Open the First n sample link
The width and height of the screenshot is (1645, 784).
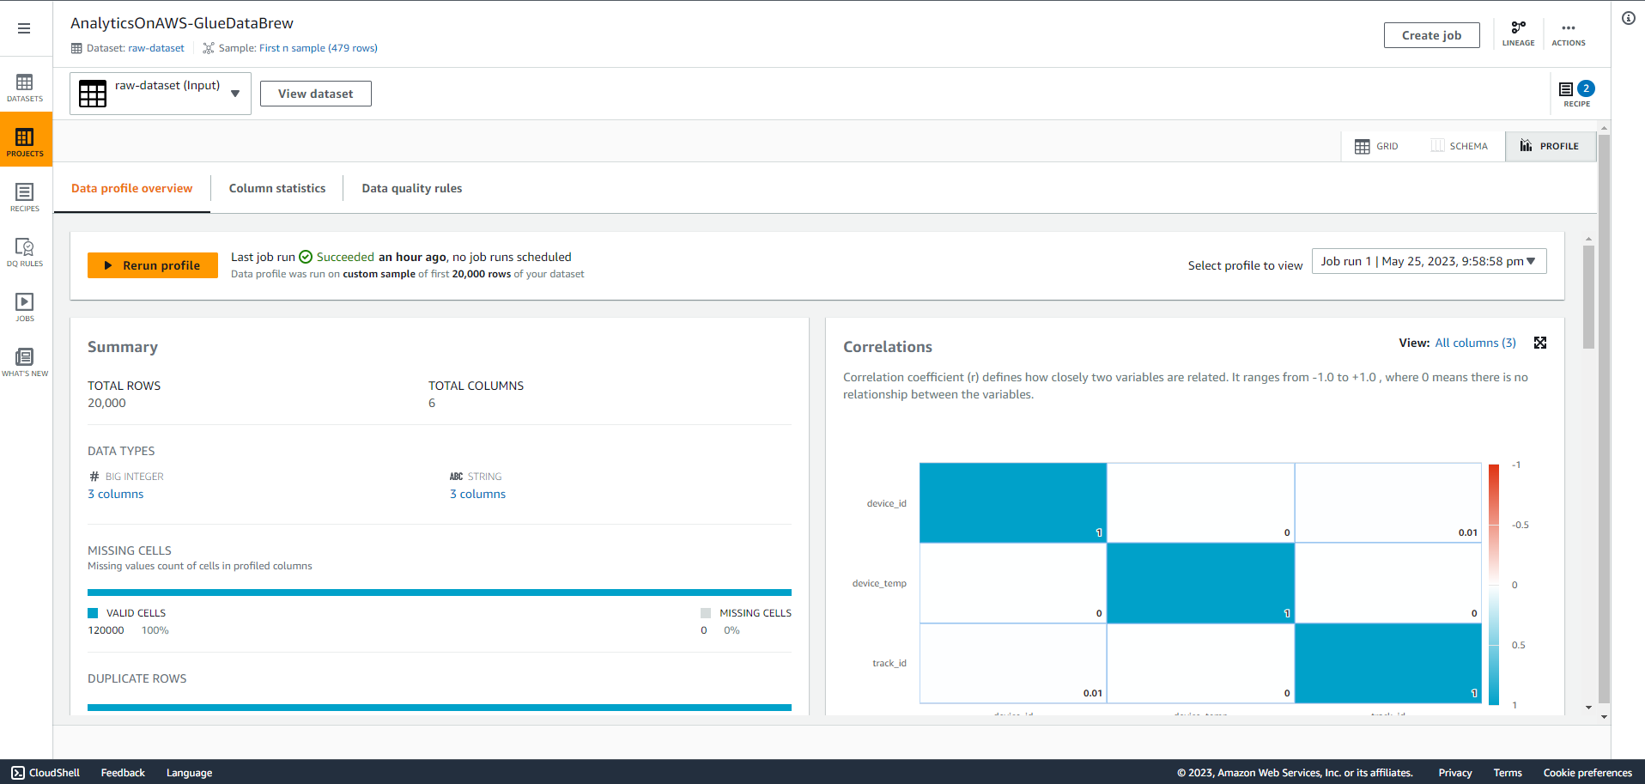point(319,48)
